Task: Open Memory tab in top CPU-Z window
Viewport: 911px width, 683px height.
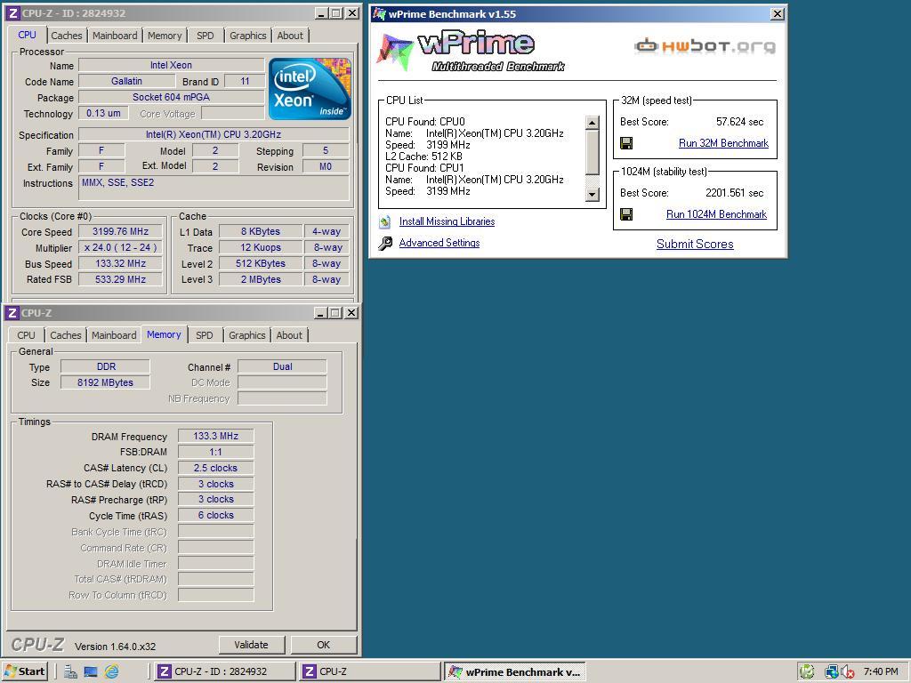Action: pyautogui.click(x=165, y=36)
